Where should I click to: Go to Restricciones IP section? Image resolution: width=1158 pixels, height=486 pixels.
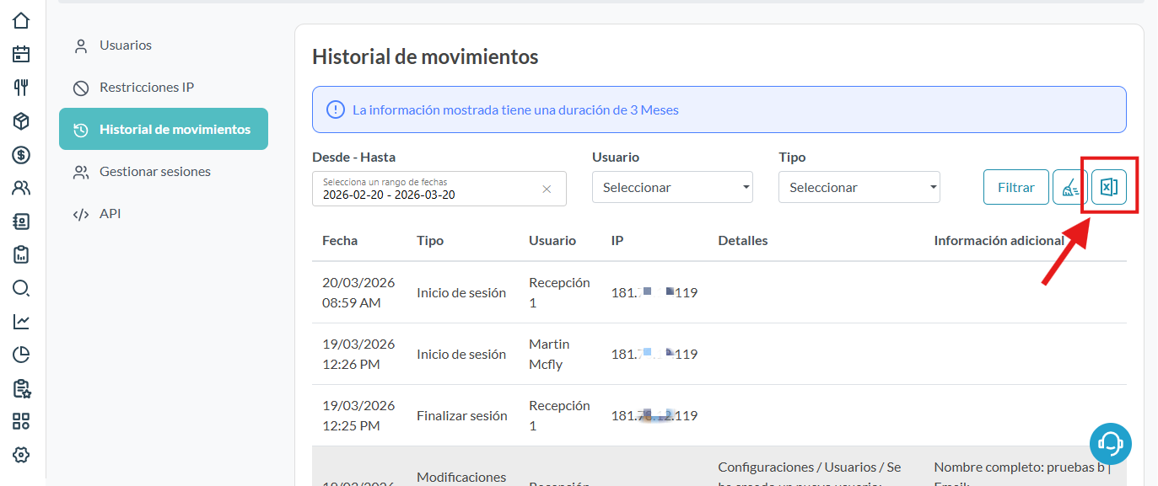pyautogui.click(x=147, y=88)
